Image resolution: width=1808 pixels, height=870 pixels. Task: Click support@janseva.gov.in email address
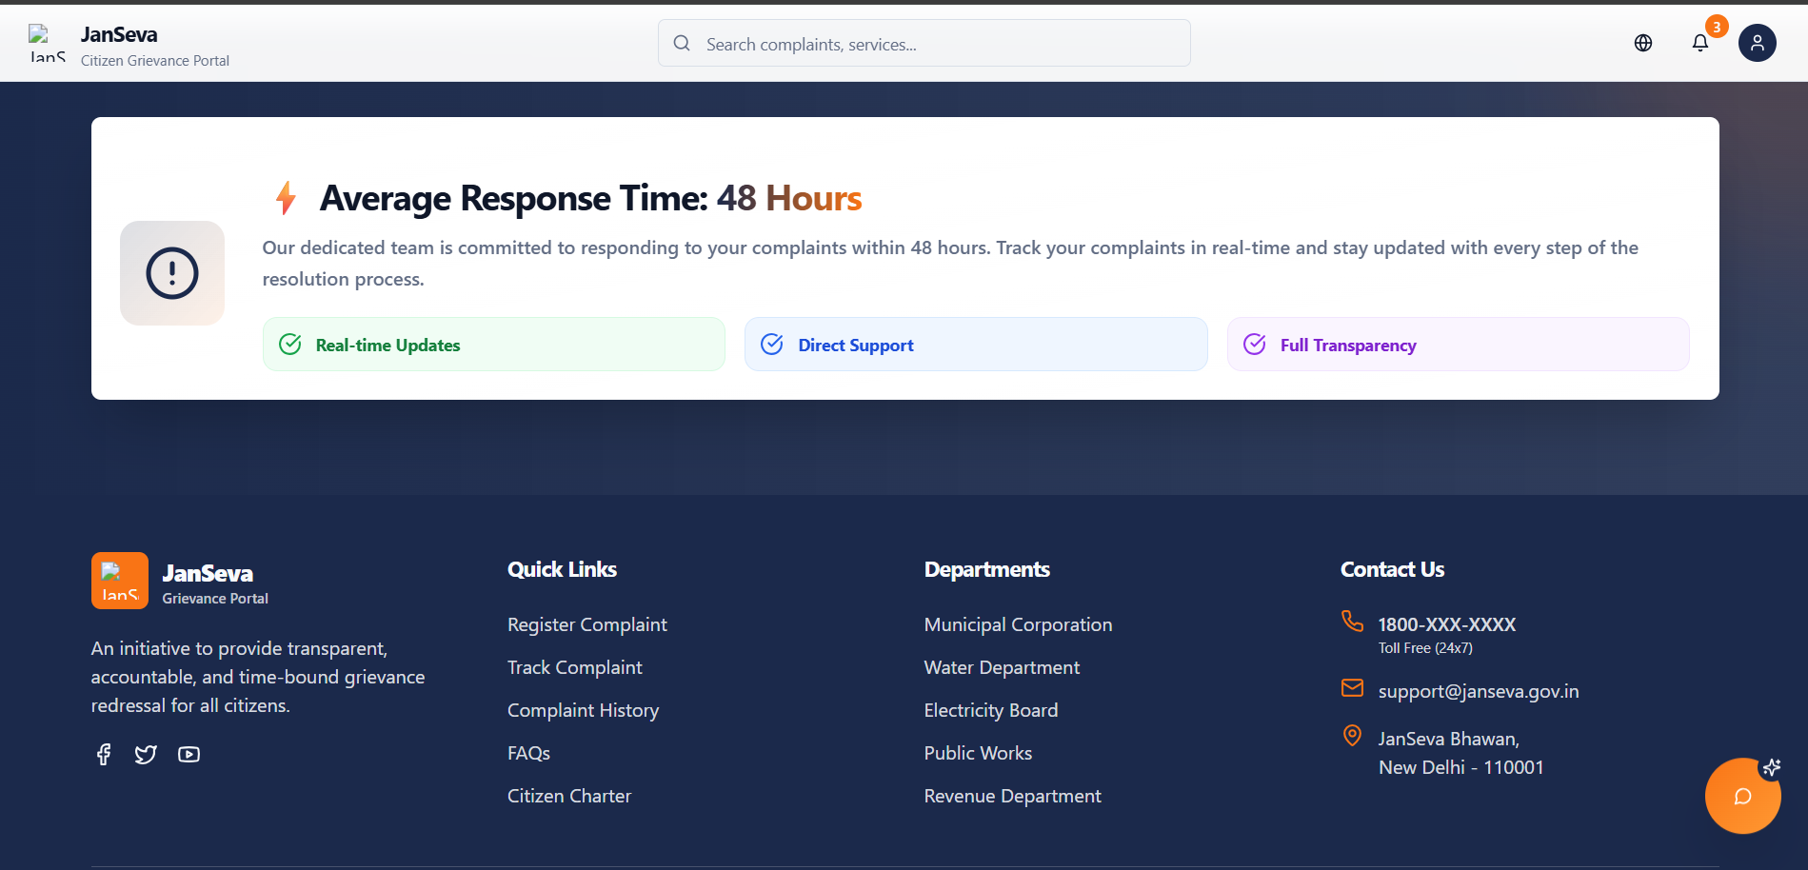1478,691
